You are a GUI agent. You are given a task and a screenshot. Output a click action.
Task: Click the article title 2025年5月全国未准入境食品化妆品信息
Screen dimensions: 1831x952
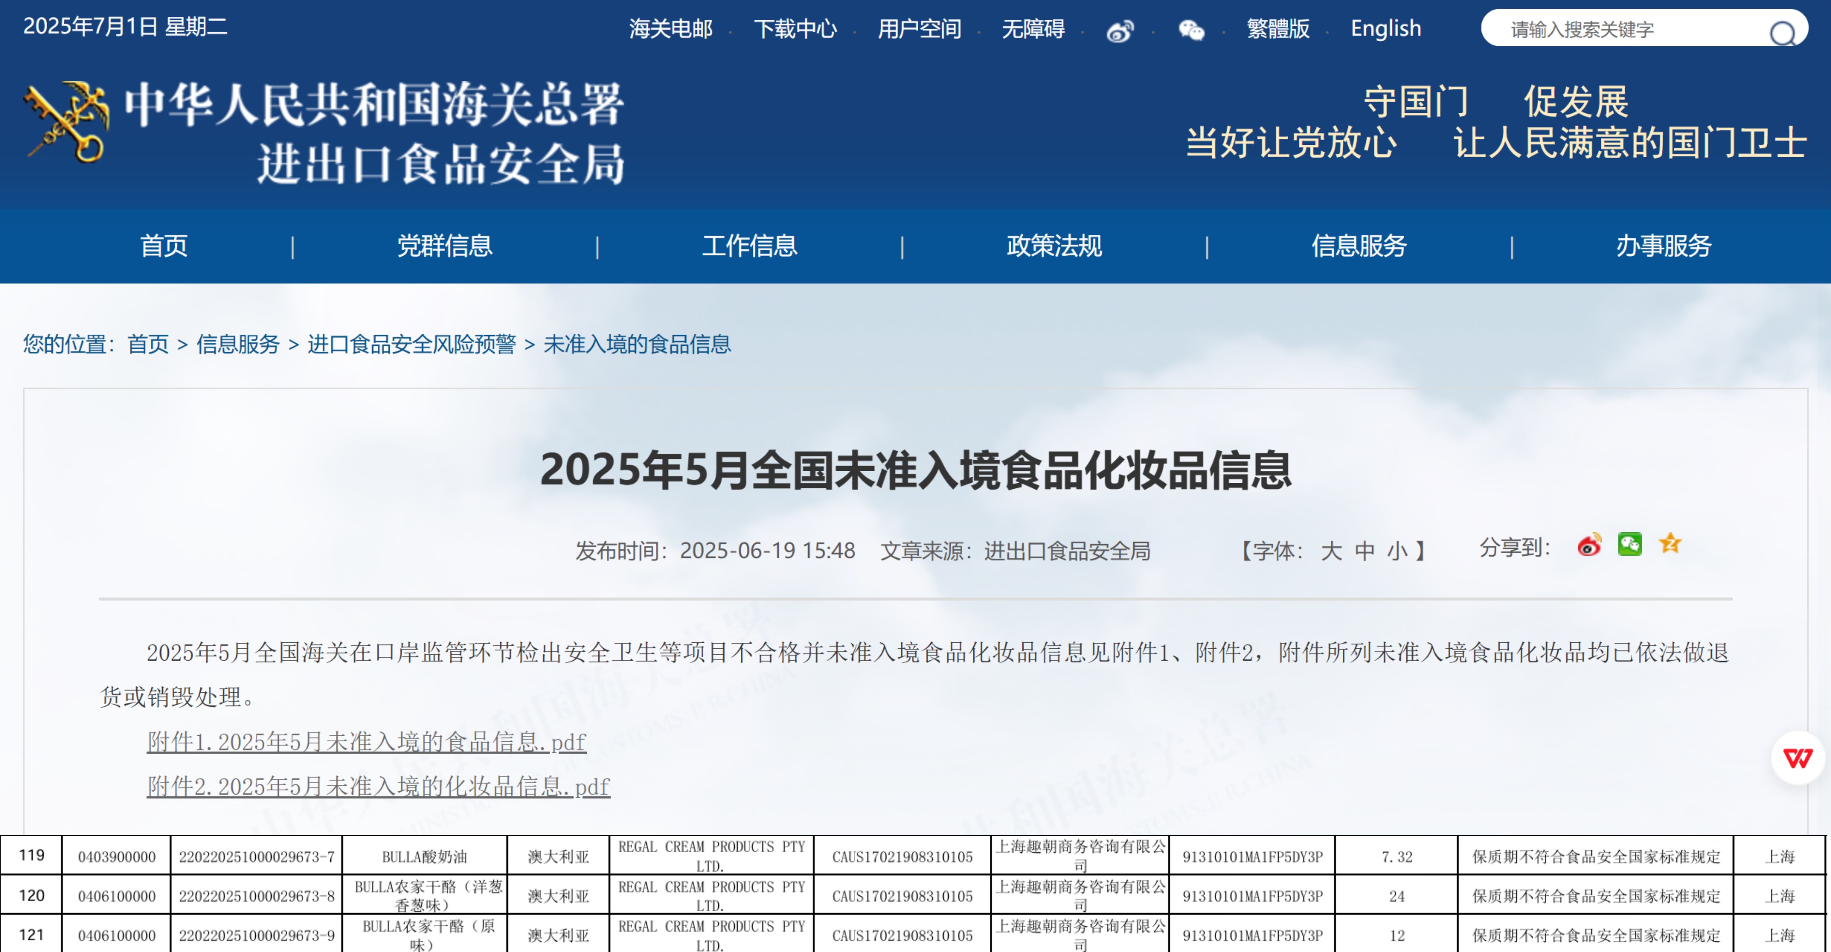coord(915,470)
